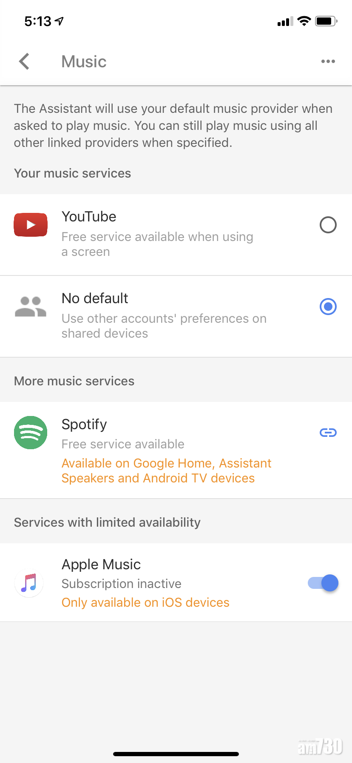Tap the No default people icon
Viewport: 352px width, 763px height.
point(31,307)
